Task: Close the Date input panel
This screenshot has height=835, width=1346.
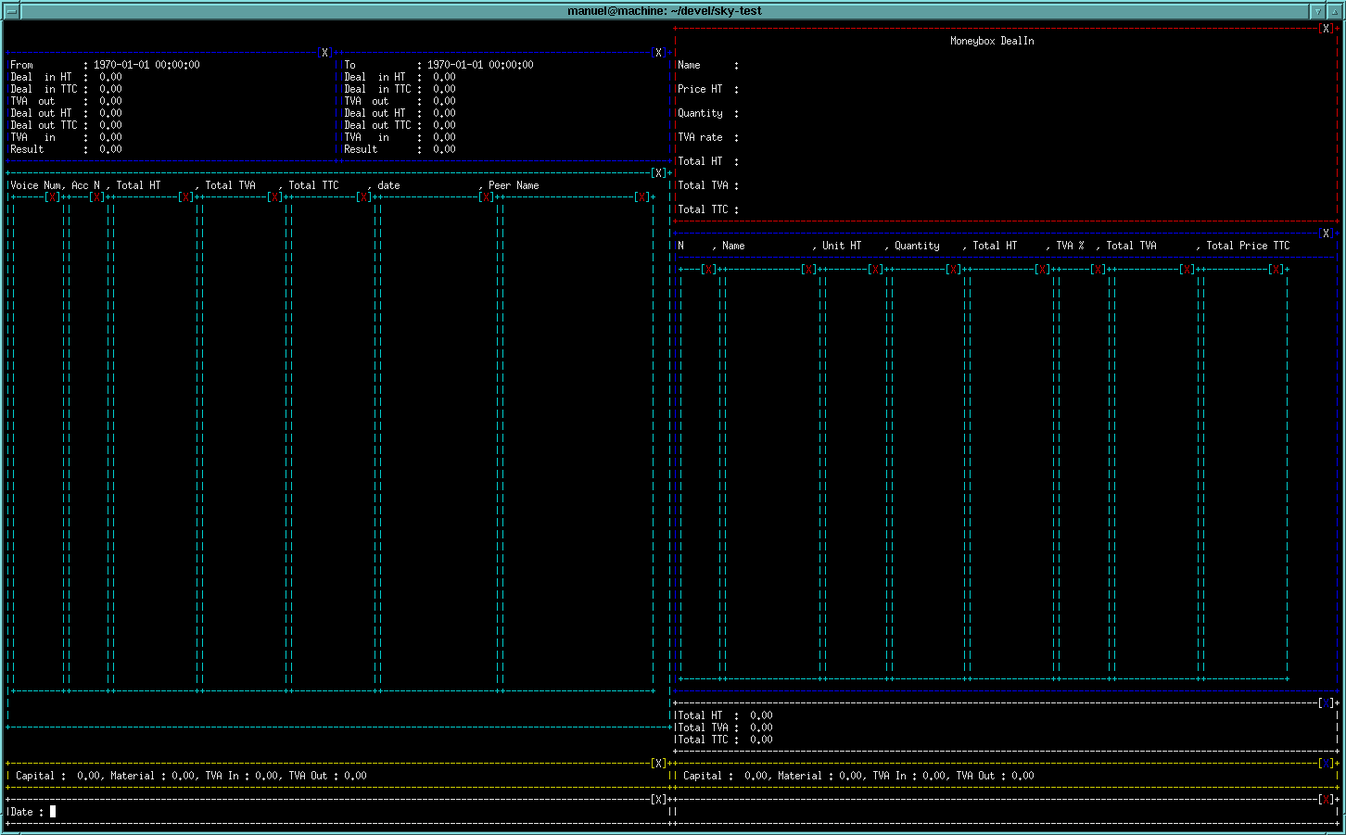Action: [x=658, y=799]
